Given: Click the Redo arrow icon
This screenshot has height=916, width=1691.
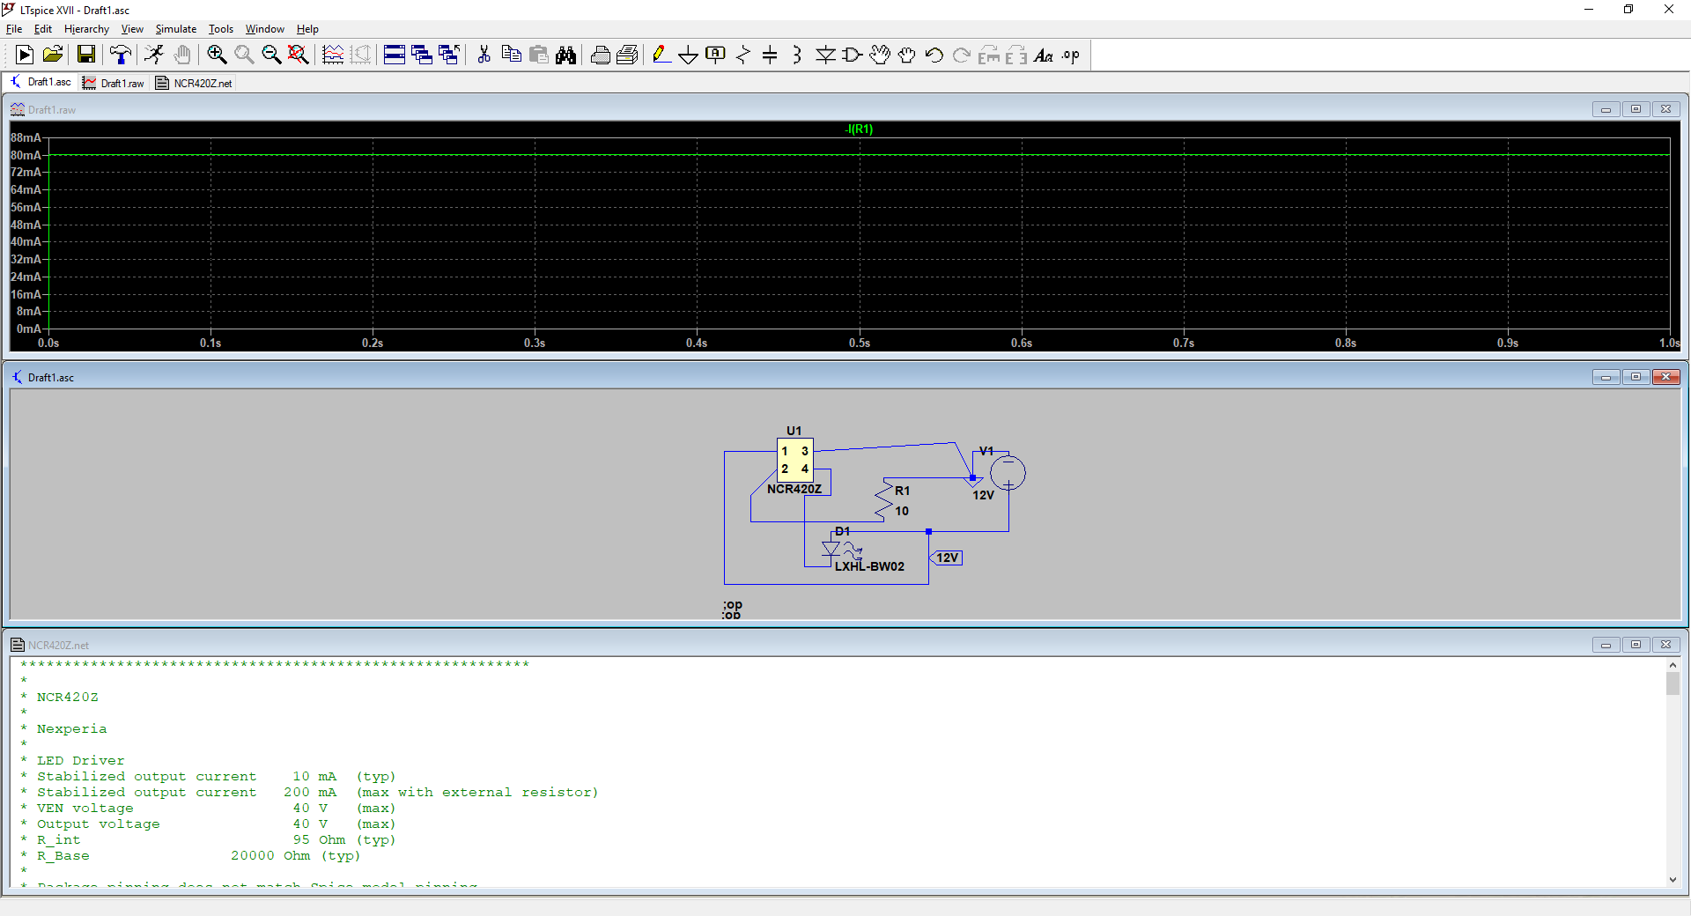Looking at the screenshot, I should point(962,55).
